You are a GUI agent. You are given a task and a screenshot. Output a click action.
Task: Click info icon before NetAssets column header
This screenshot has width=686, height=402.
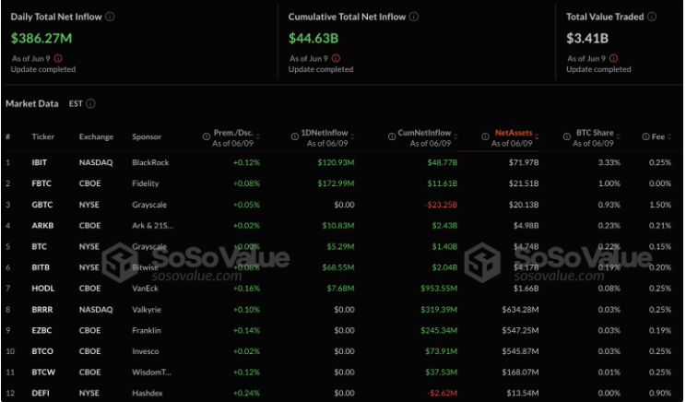click(485, 136)
